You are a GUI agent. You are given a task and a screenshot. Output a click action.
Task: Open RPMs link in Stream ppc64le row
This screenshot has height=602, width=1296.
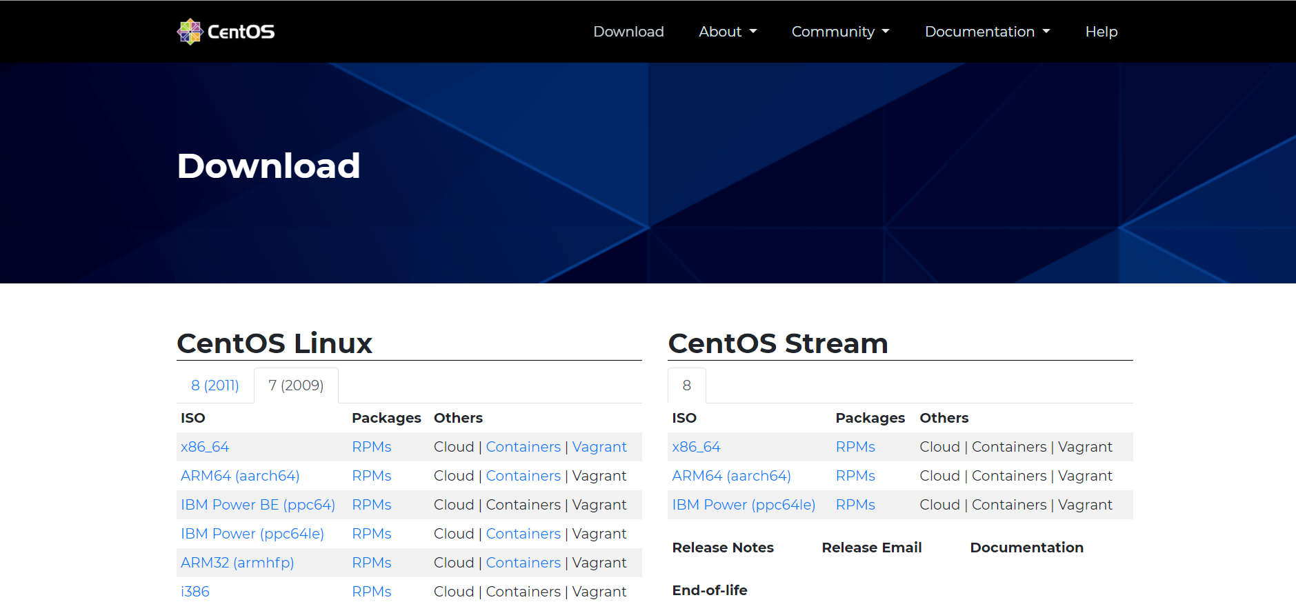855,505
